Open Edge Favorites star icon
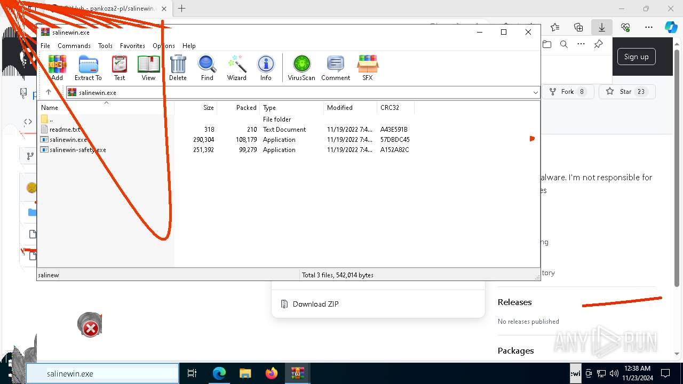The image size is (683, 384). [x=555, y=27]
